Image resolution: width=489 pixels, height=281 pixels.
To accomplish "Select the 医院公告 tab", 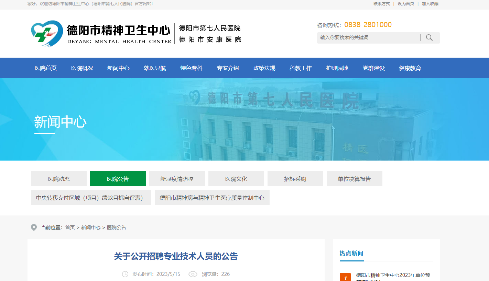I will pos(118,179).
